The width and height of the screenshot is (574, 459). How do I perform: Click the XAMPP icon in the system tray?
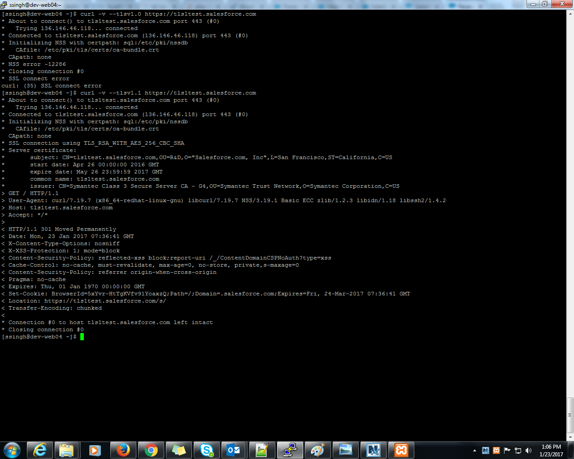(x=496, y=450)
